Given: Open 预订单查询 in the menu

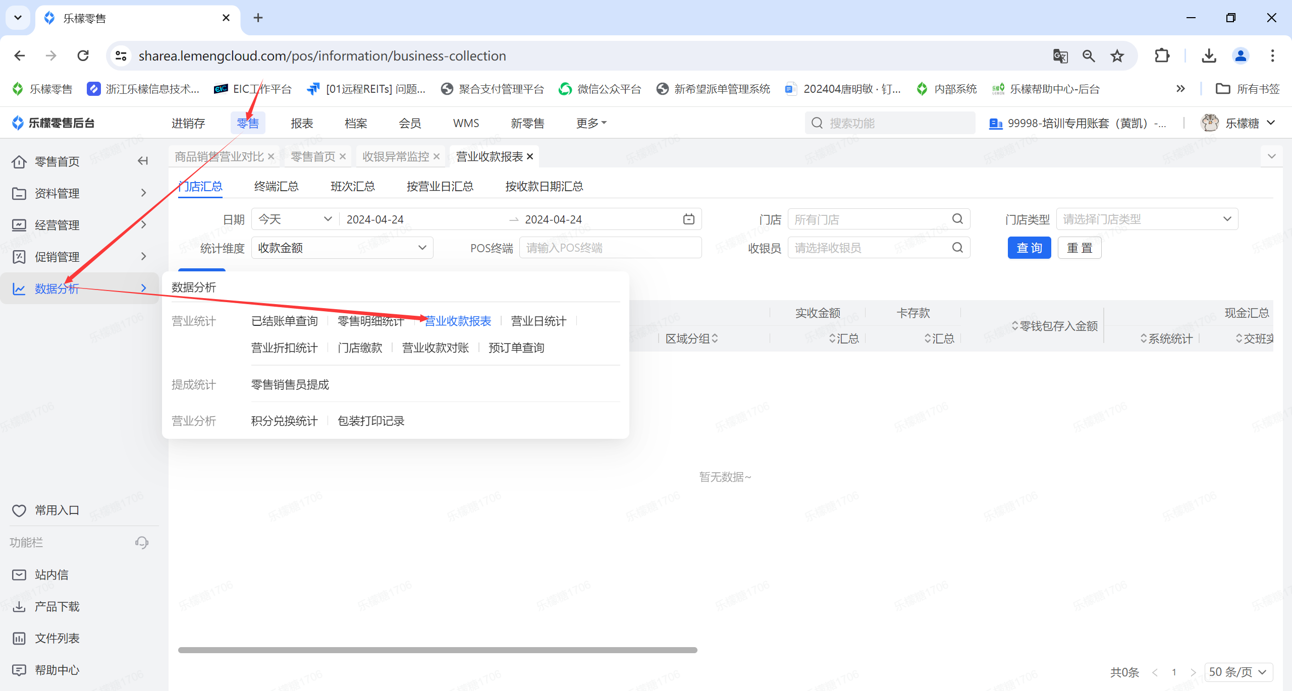Looking at the screenshot, I should pyautogui.click(x=516, y=348).
